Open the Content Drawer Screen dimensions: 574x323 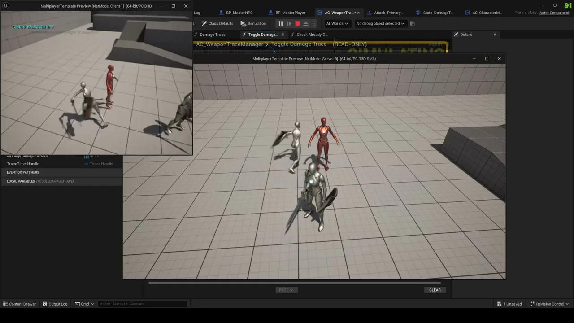coord(19,304)
